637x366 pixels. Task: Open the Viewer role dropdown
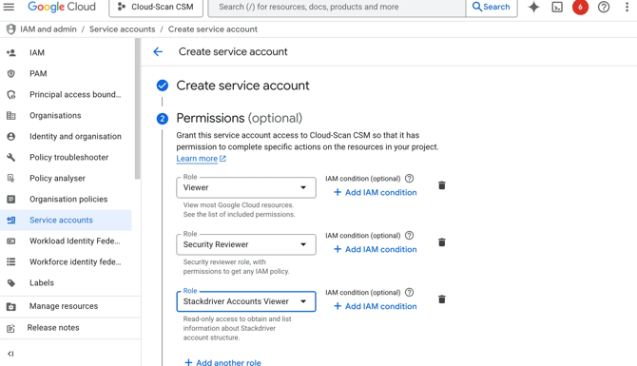tap(246, 187)
